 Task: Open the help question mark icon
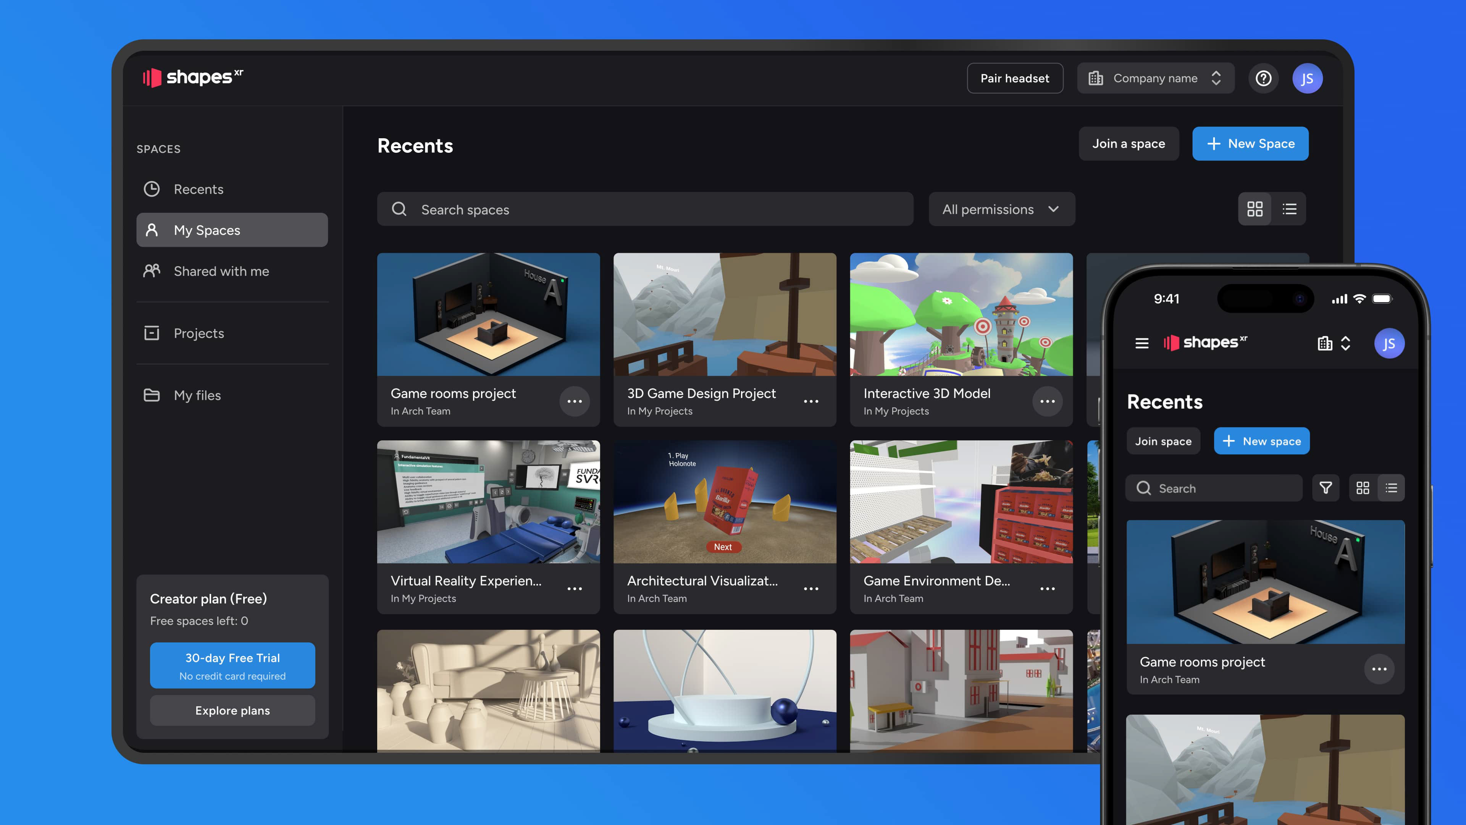click(1263, 78)
